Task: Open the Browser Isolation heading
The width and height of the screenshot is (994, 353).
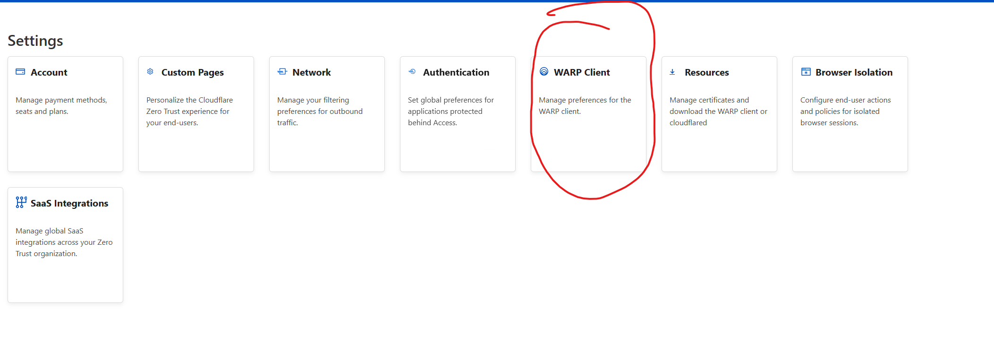Action: [854, 72]
